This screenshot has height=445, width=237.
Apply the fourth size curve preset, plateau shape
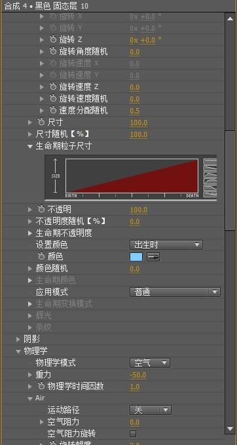coord(210,181)
